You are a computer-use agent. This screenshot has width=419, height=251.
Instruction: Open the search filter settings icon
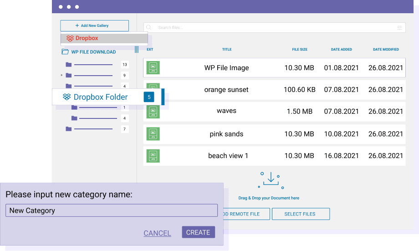pyautogui.click(x=399, y=28)
